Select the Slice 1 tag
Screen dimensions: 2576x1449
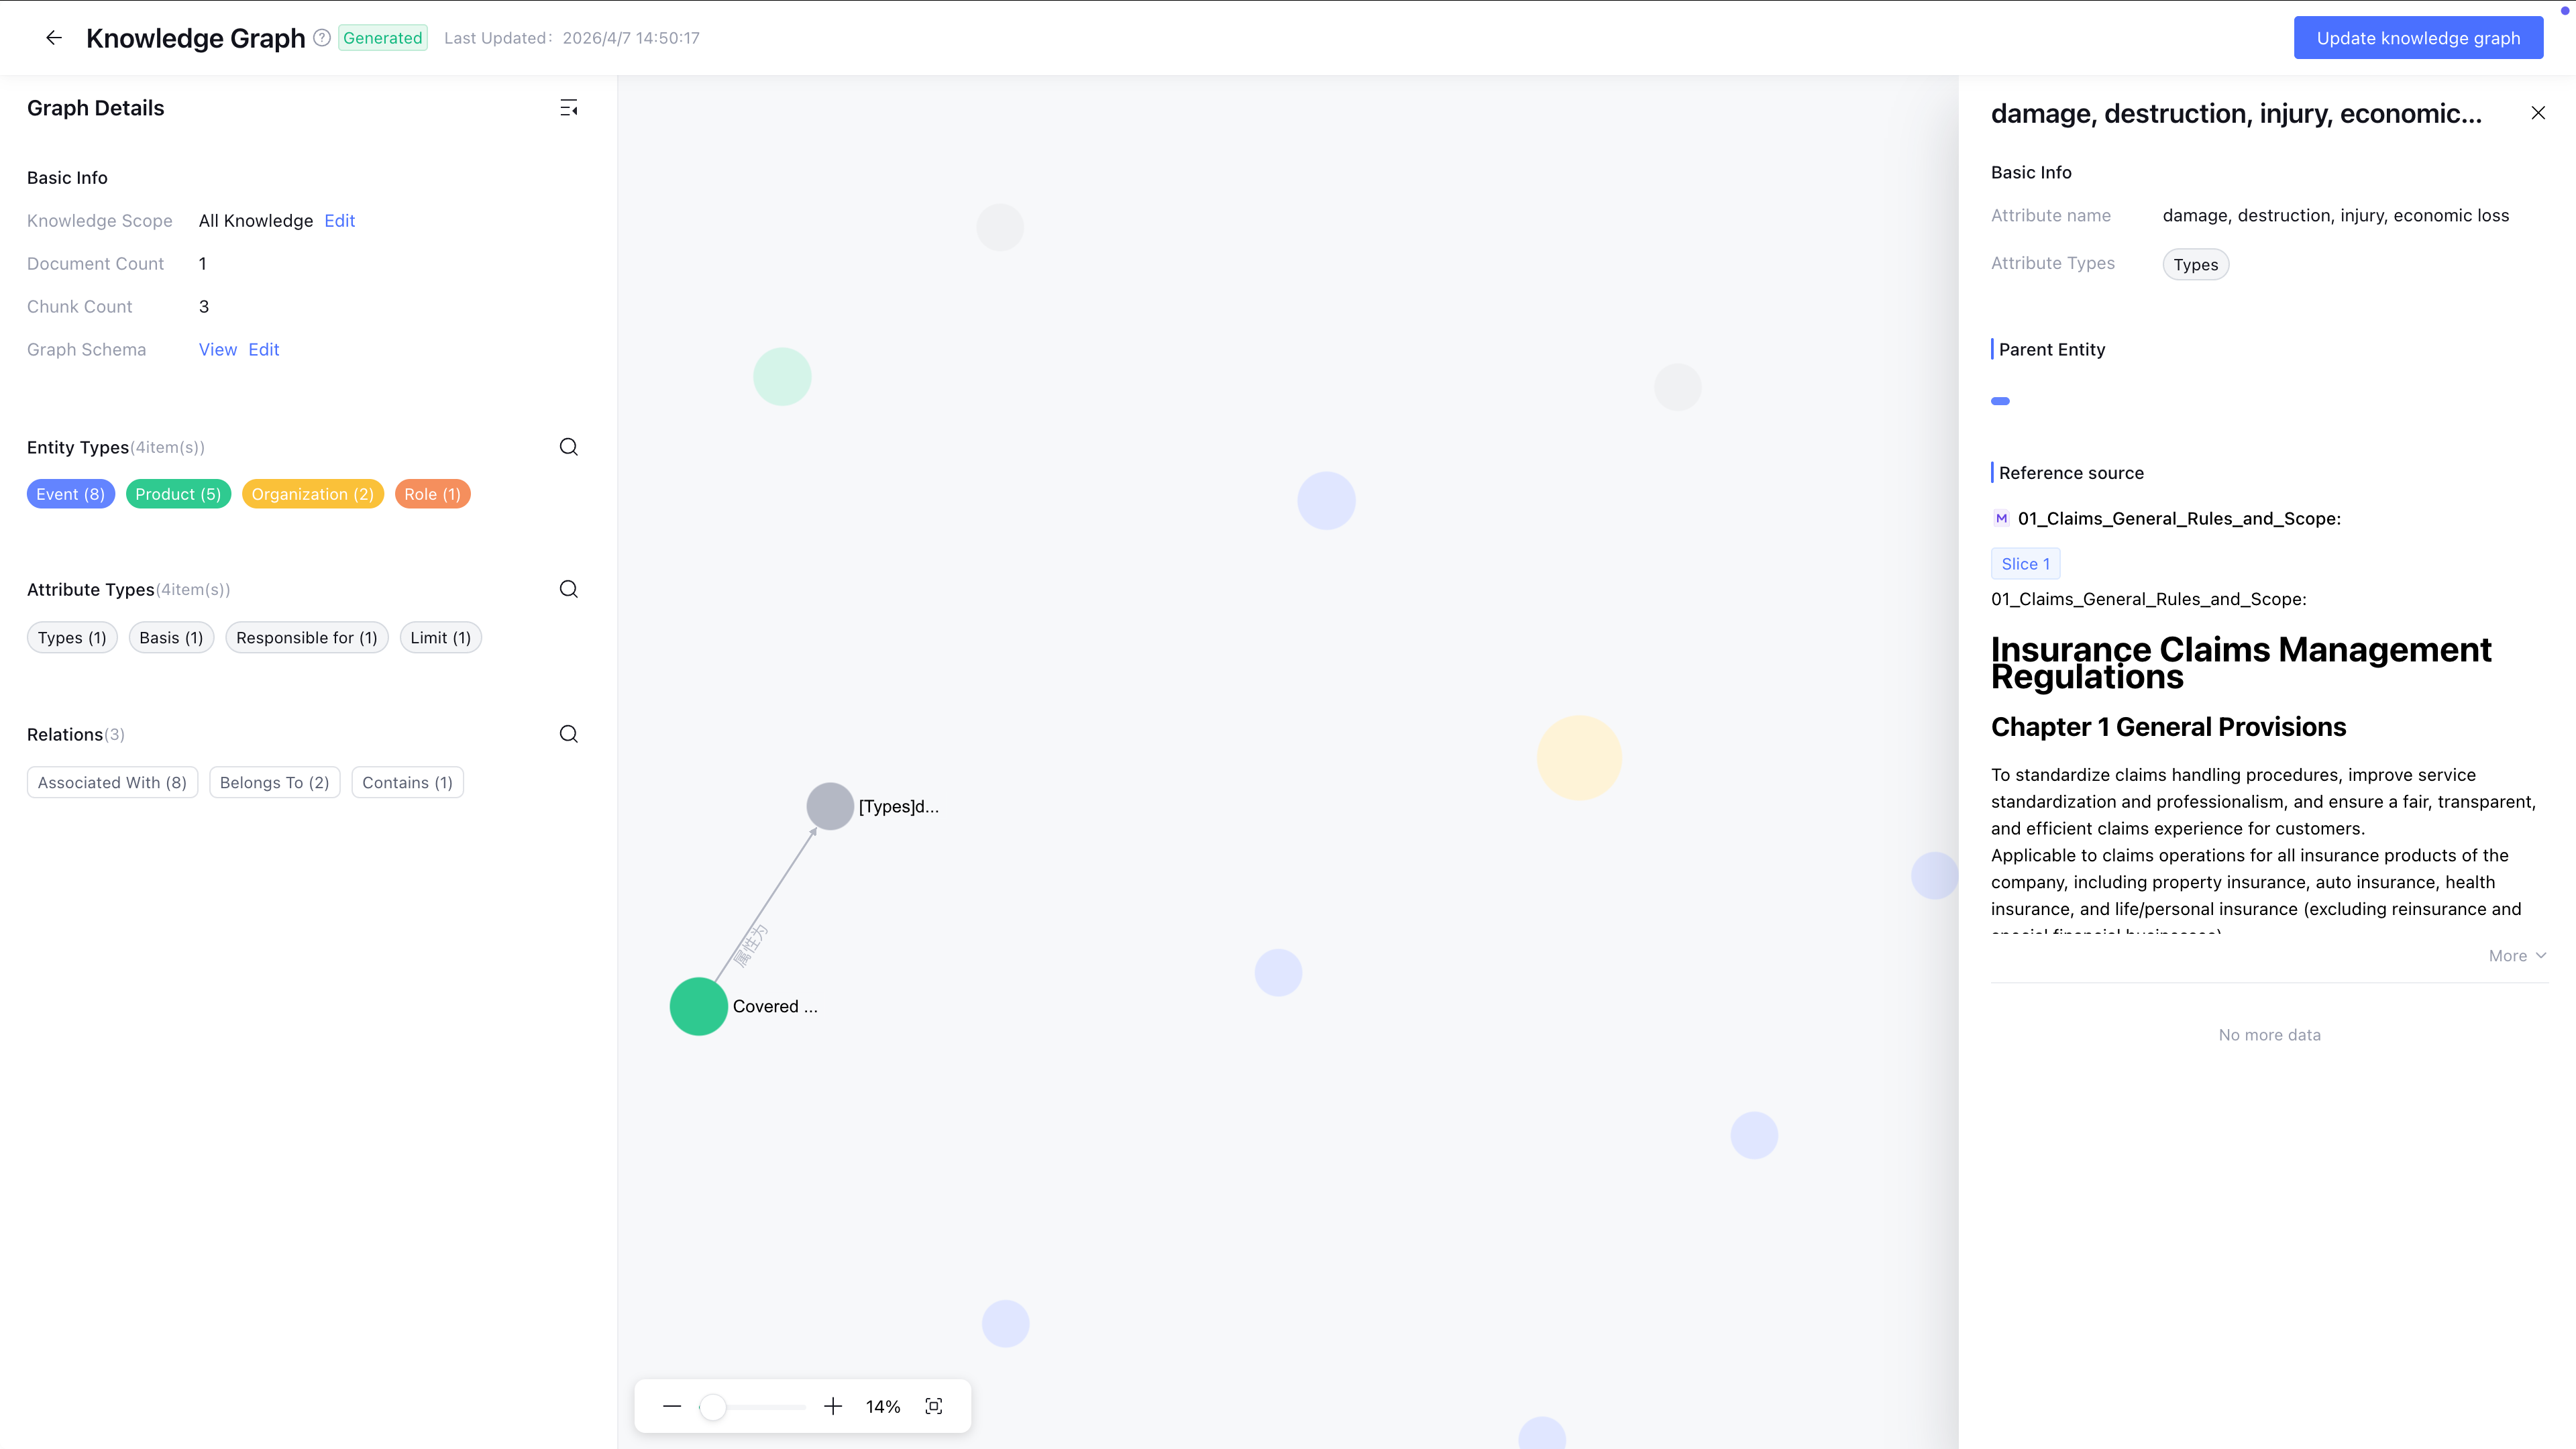point(2025,564)
